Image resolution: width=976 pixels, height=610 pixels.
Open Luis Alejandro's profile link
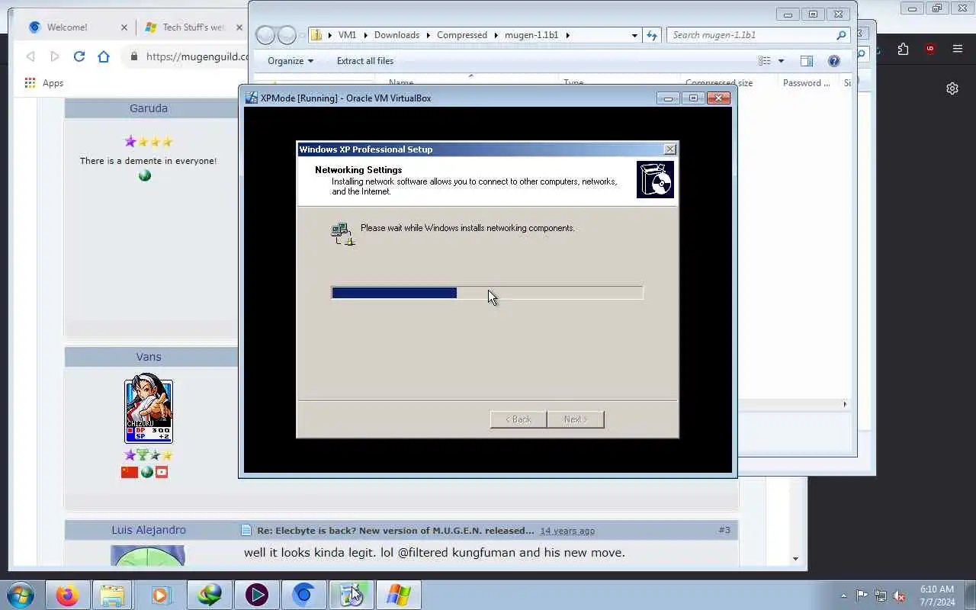[x=149, y=530]
